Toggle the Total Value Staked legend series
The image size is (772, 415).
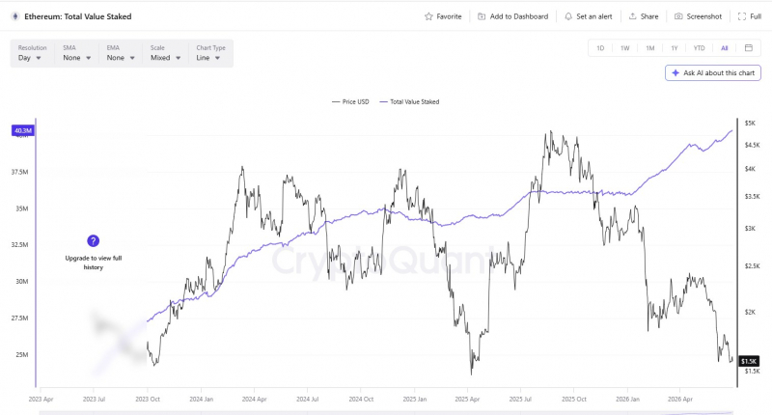(x=409, y=102)
